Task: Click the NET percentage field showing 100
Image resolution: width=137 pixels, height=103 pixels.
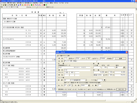Action: coord(110,72)
